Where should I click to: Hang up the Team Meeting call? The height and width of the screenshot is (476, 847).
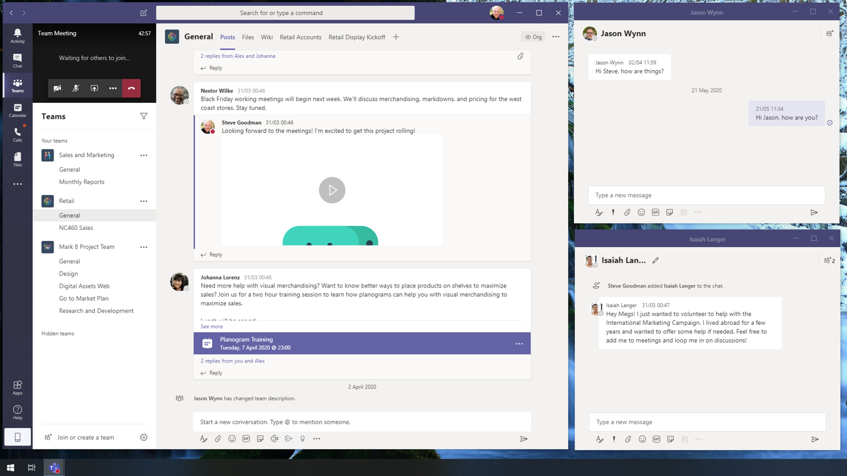(x=132, y=89)
